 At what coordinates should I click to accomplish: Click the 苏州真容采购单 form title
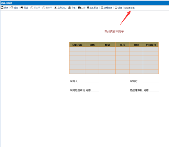pos(114,31)
